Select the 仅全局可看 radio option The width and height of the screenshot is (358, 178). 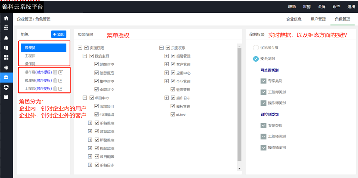256,48
